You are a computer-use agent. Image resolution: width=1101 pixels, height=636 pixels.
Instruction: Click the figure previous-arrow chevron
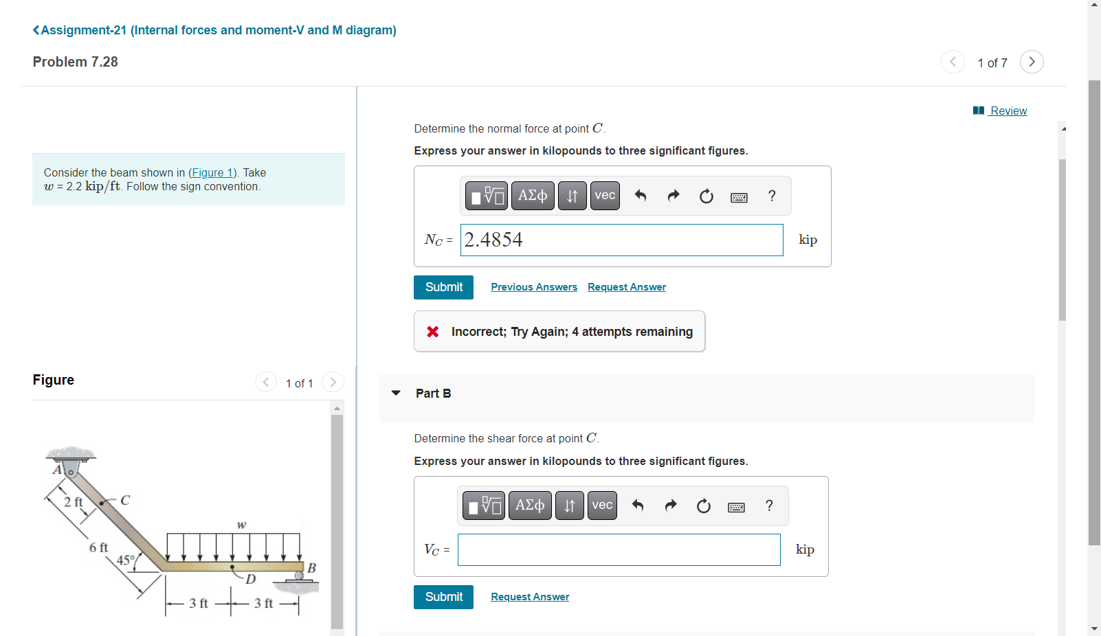pyautogui.click(x=266, y=383)
